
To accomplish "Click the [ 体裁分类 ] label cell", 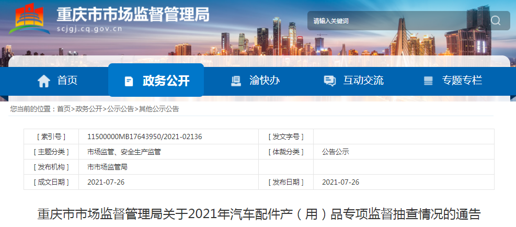I will point(286,152).
